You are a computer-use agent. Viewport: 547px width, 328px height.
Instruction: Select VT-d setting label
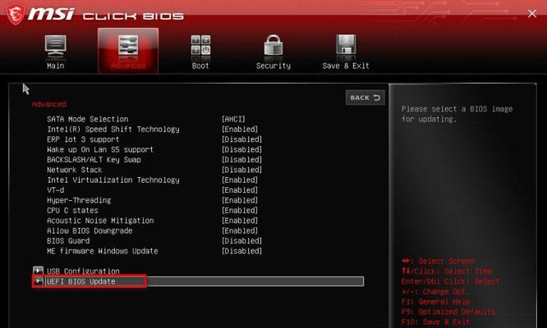coord(56,190)
